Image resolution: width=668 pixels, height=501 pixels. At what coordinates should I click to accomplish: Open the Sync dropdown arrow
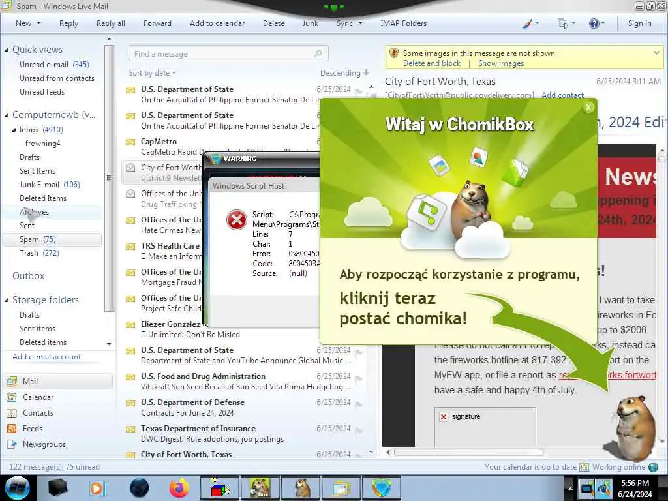(x=360, y=23)
